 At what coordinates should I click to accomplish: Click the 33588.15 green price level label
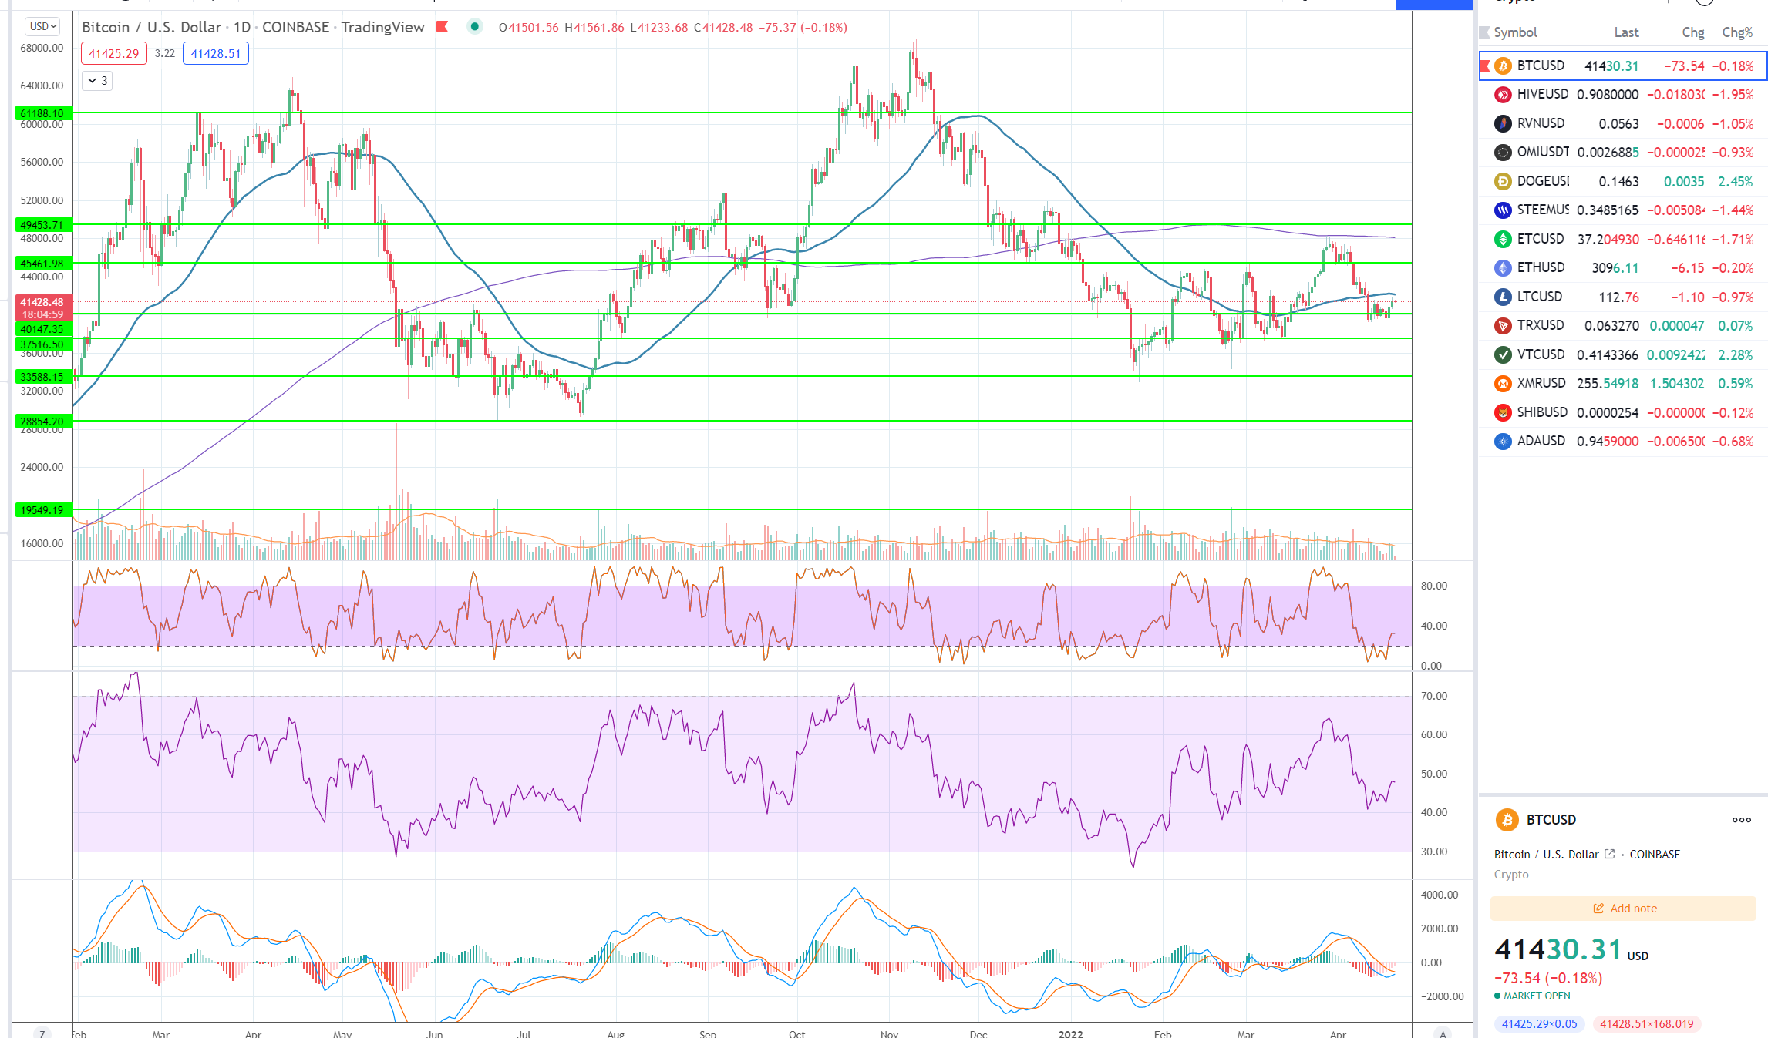tap(43, 377)
